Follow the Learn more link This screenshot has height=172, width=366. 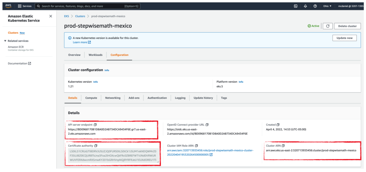point(80,42)
